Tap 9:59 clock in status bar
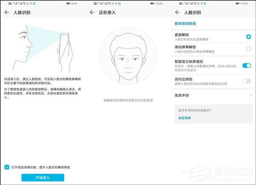 click(x=74, y=3)
